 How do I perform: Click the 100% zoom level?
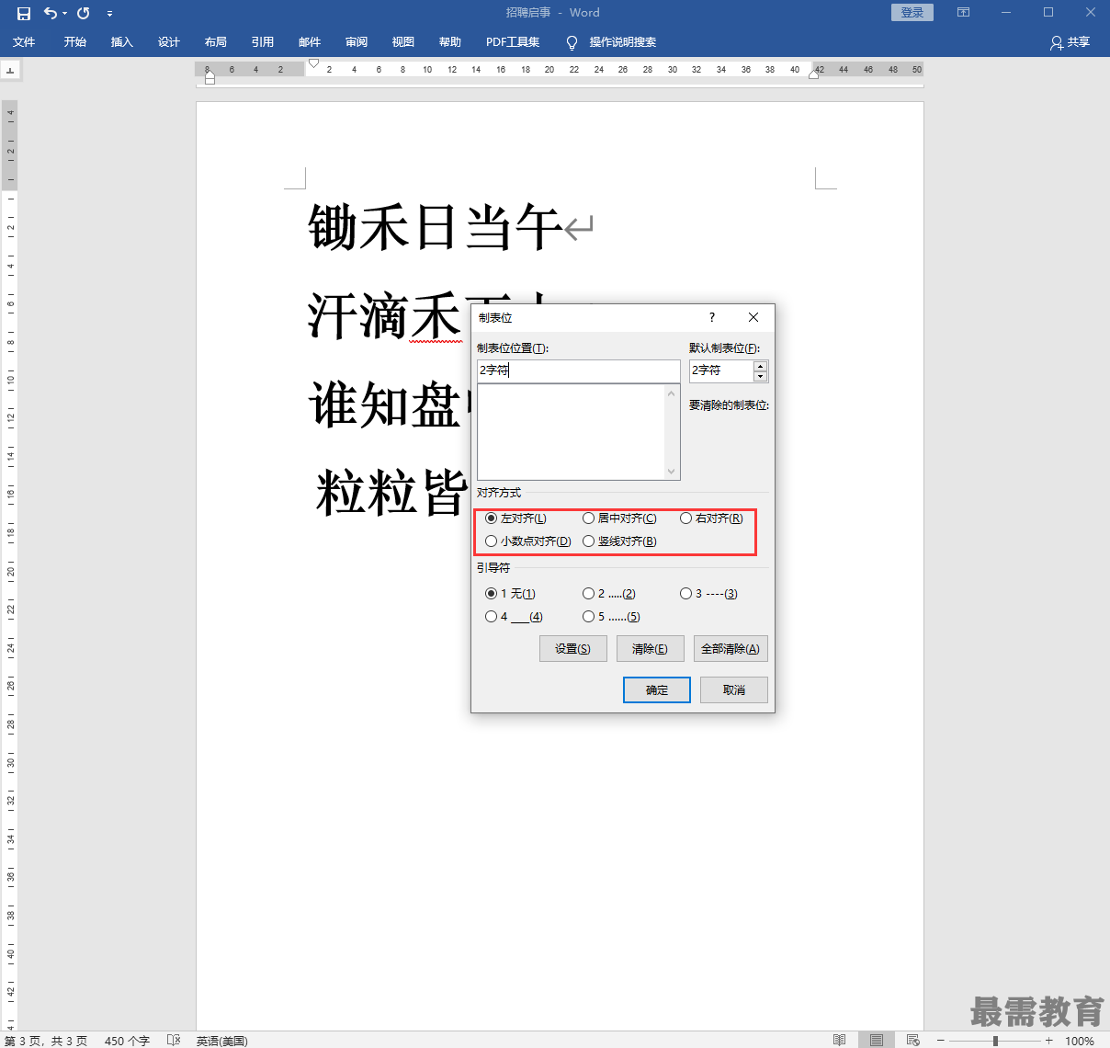pos(1080,1041)
